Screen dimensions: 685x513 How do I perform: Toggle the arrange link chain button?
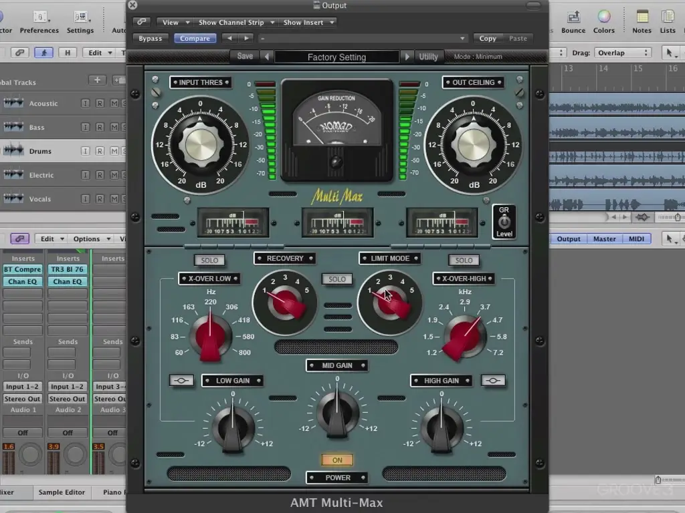(19, 53)
